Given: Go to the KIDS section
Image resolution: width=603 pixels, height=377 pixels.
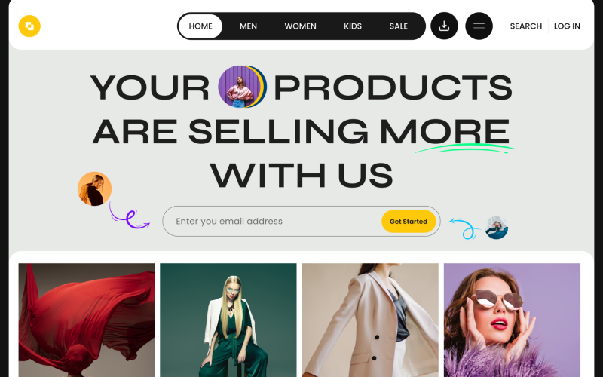Looking at the screenshot, I should pyautogui.click(x=353, y=26).
